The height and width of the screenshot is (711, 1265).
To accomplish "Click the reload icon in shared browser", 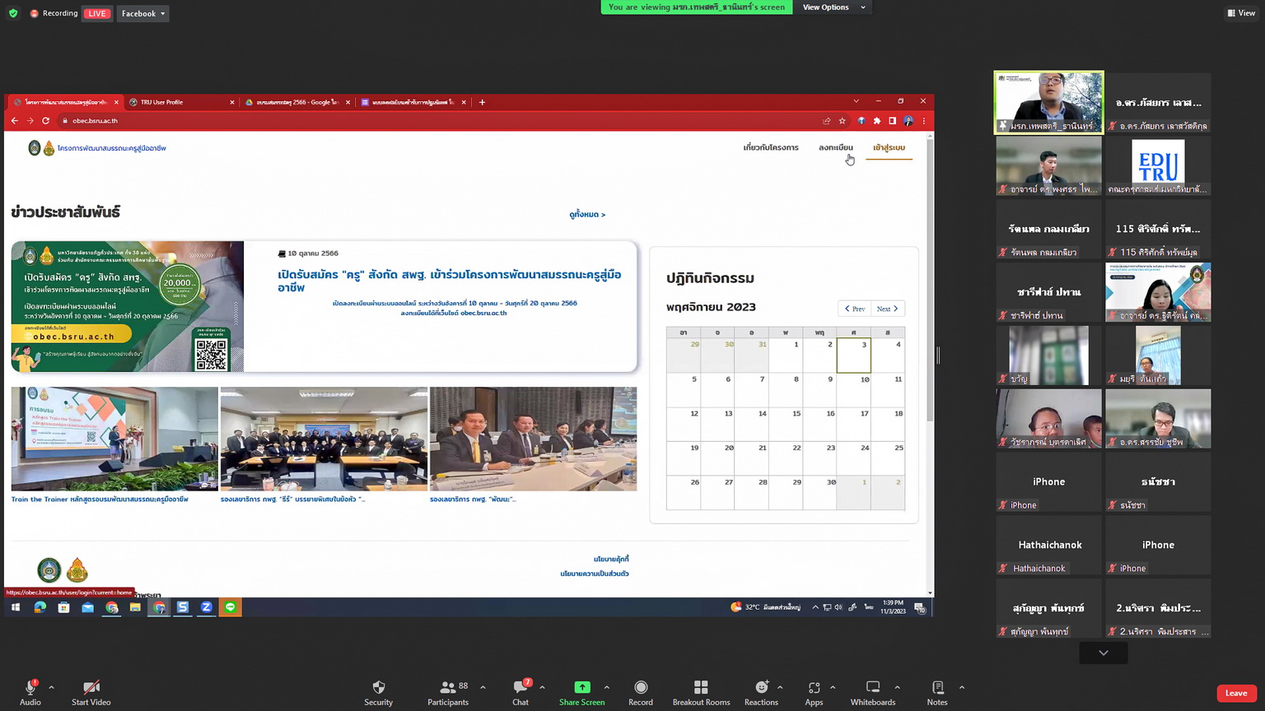I will click(x=45, y=121).
